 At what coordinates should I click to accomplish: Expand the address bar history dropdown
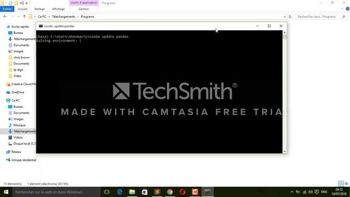[x=284, y=17]
